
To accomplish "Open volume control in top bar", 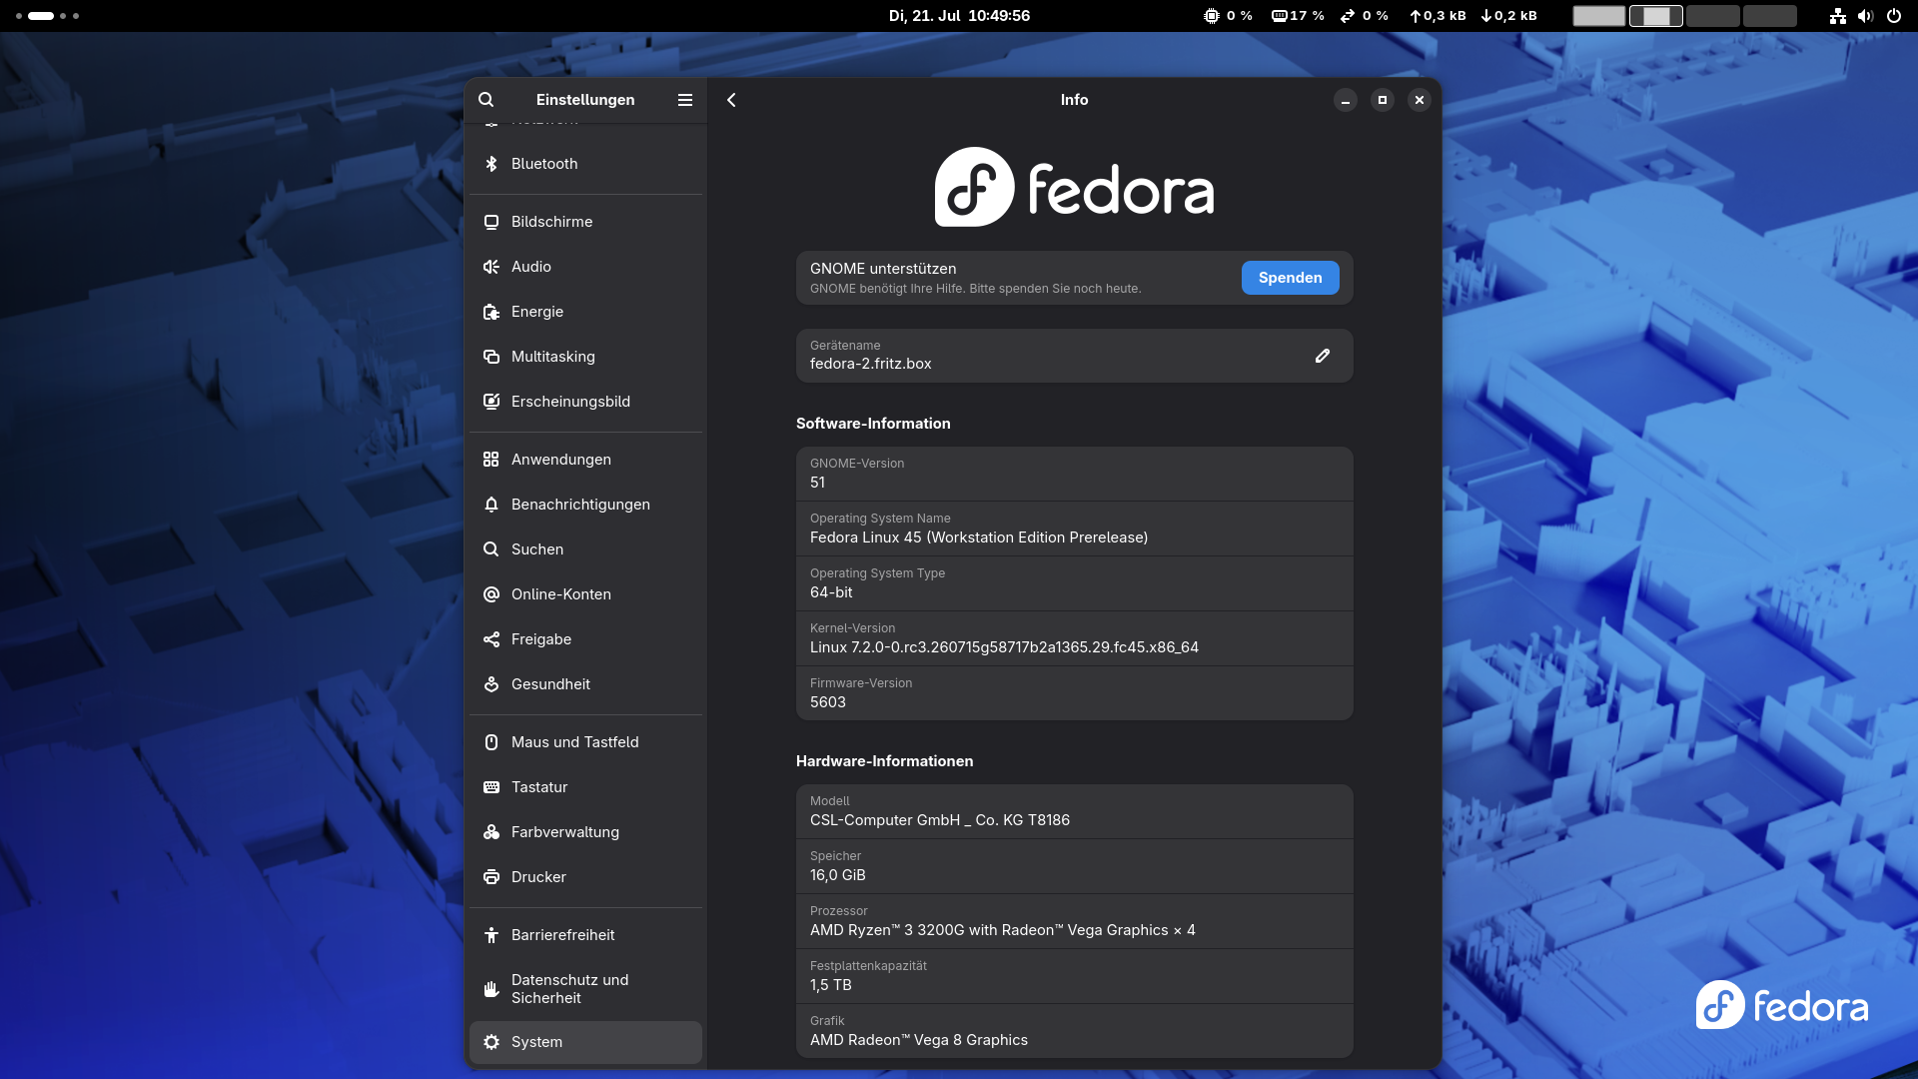I will [x=1865, y=16].
